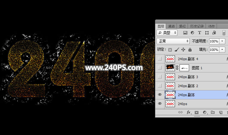
Task: Show the 240ps 副本 4 layer
Action: click(160, 59)
